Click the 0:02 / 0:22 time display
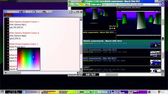Screen dimensions: 168x94 point(91,74)
